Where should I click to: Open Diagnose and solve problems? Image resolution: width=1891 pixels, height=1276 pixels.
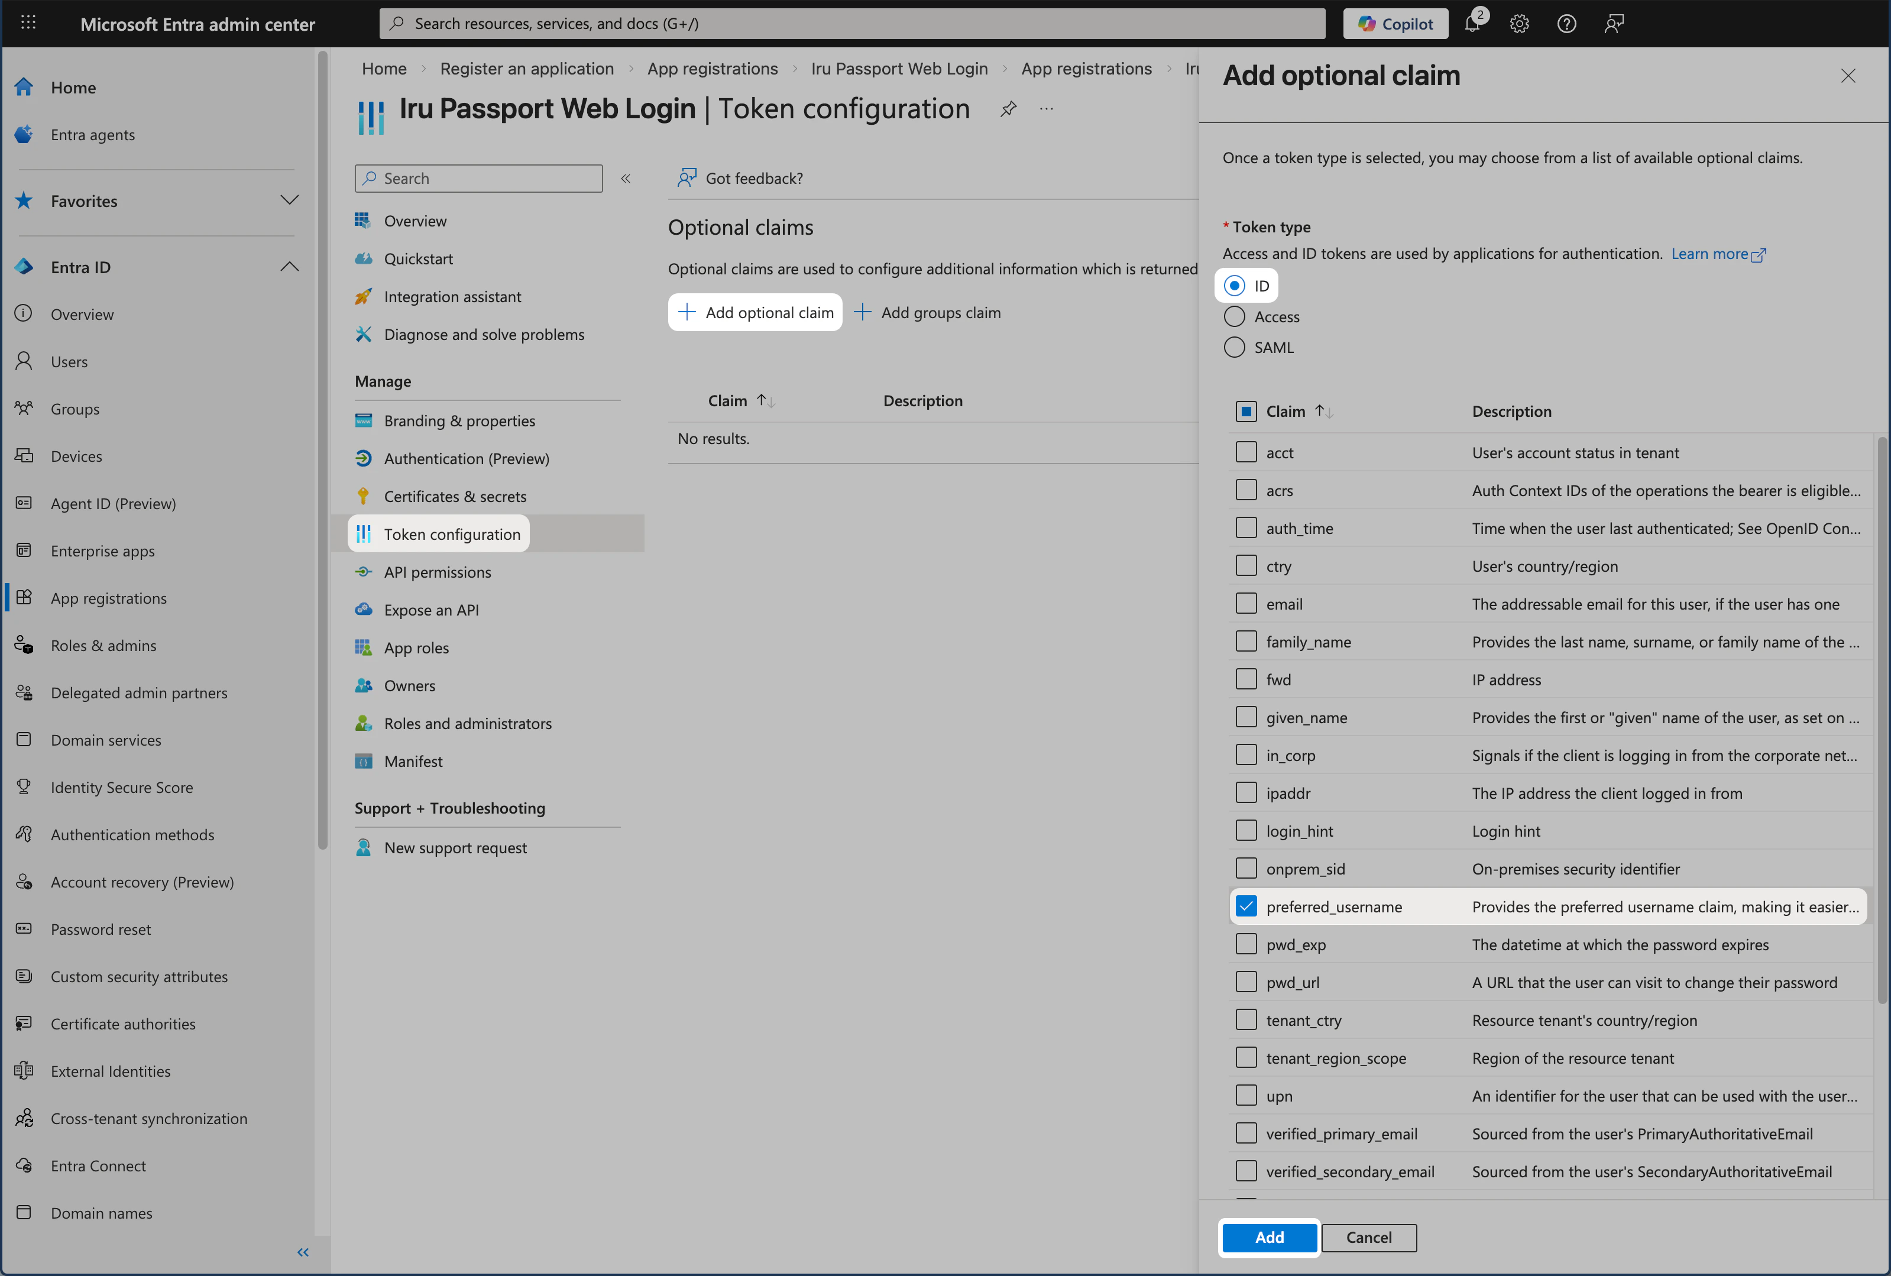click(483, 333)
